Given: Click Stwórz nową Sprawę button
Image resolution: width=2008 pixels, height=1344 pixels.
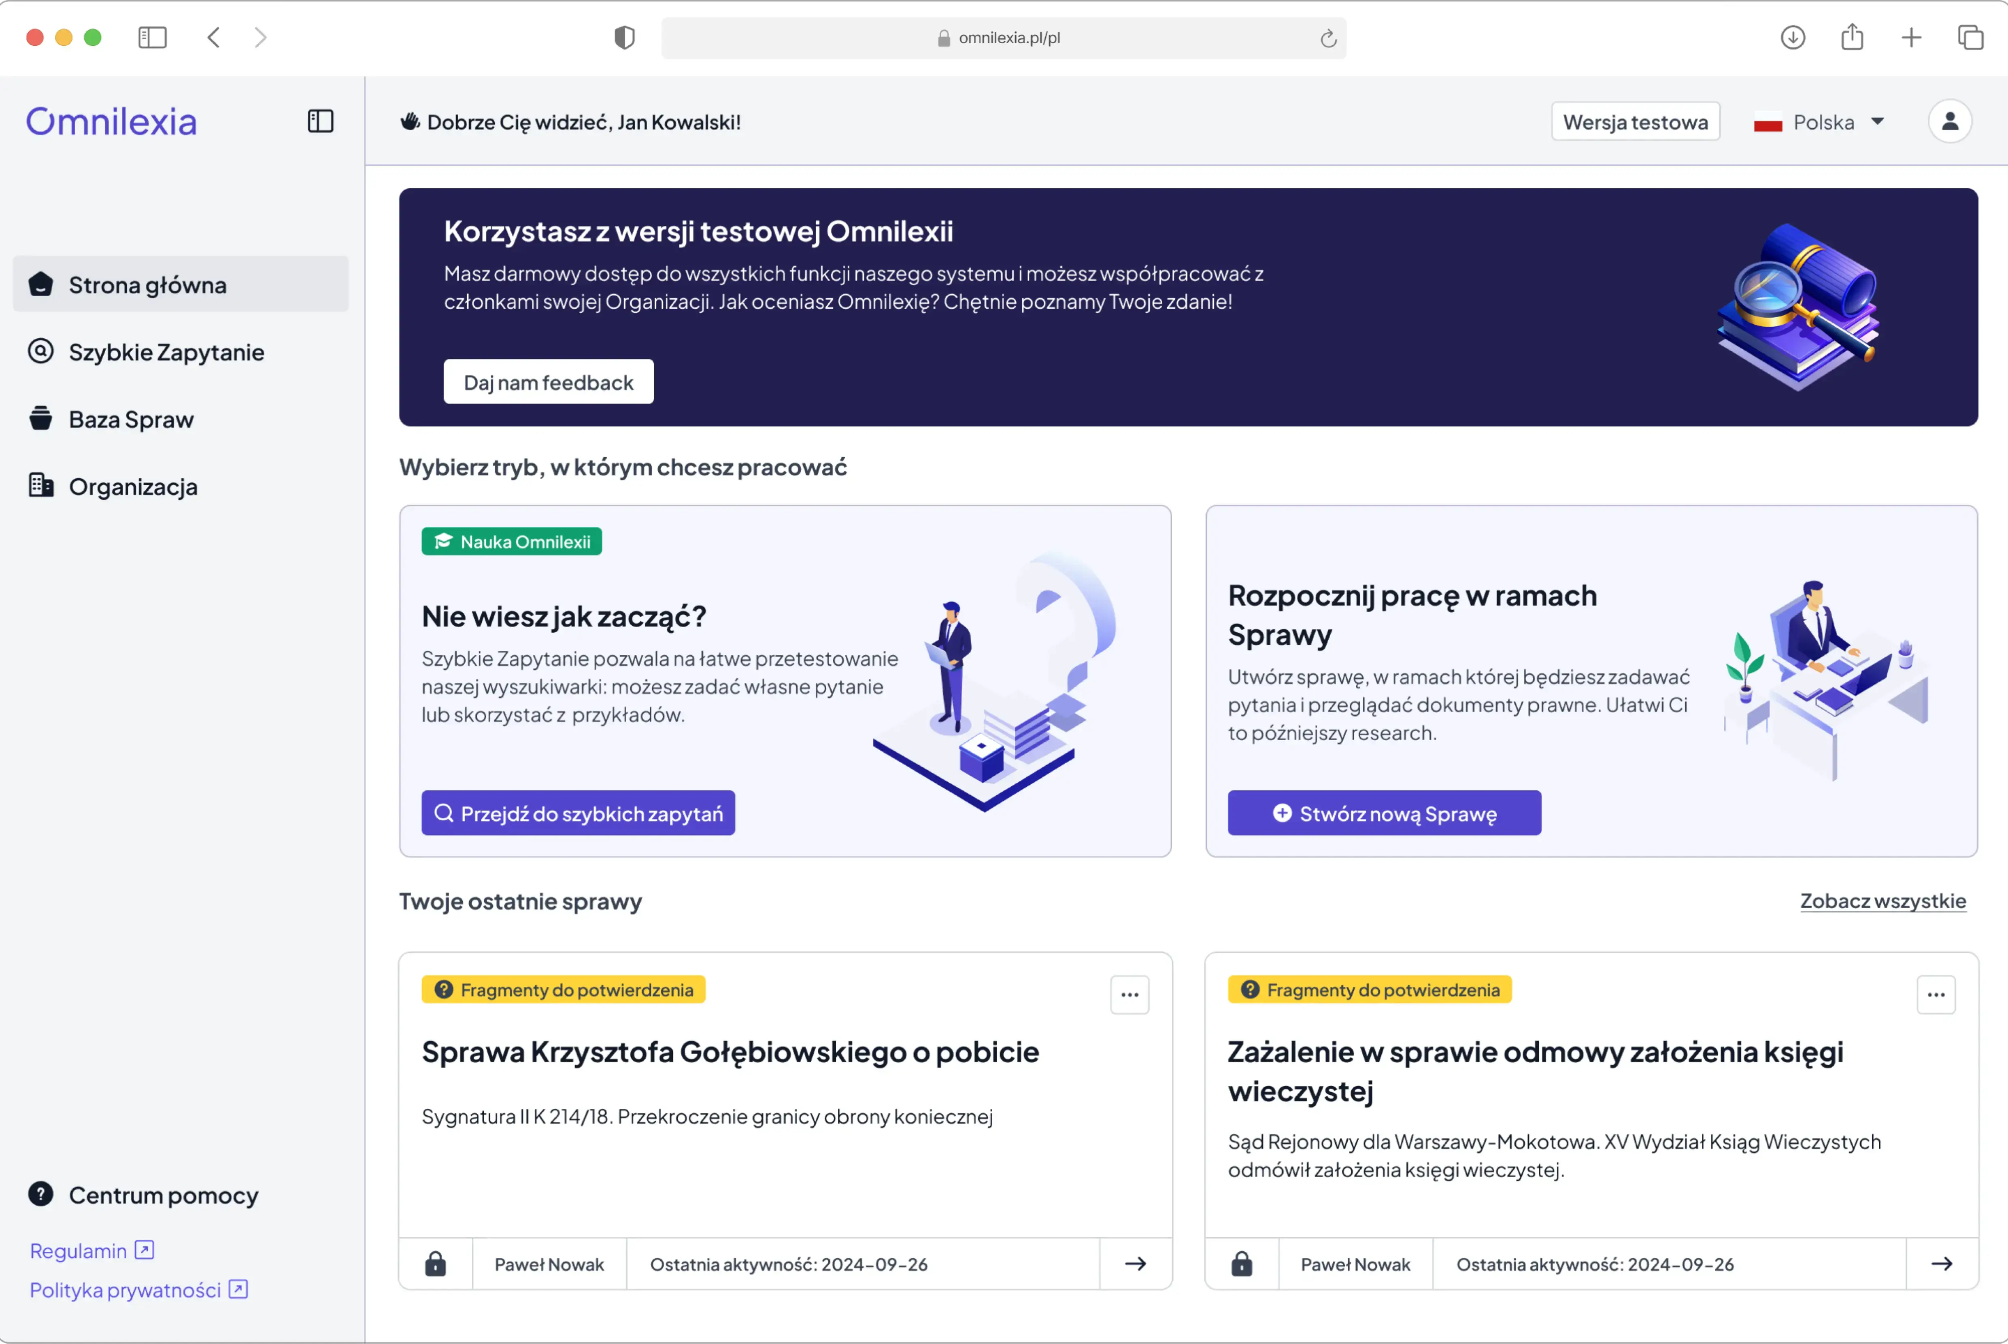Looking at the screenshot, I should pyautogui.click(x=1384, y=813).
